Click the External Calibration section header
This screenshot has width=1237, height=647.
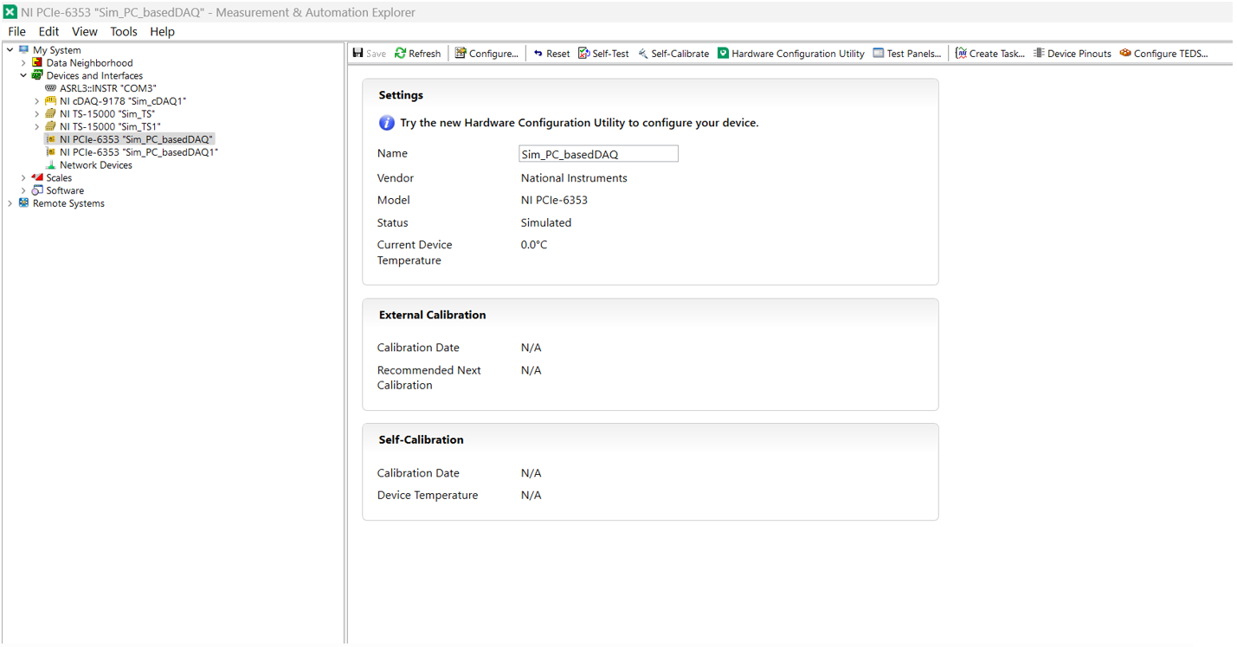pos(432,315)
